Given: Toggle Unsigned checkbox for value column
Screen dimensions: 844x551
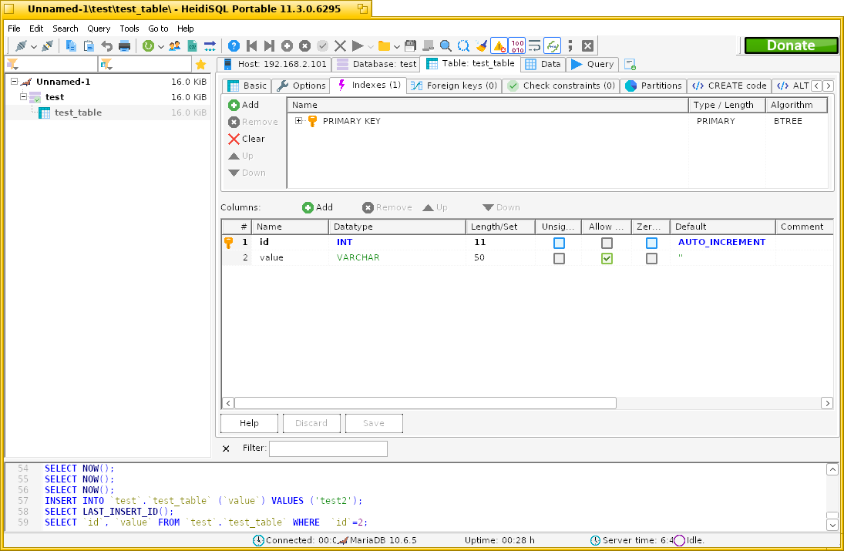Looking at the screenshot, I should click(560, 258).
